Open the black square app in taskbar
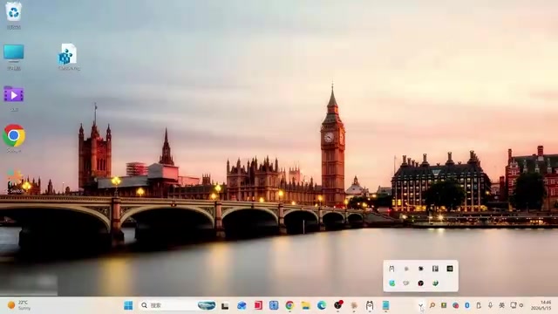This screenshot has height=314, width=558. click(x=225, y=305)
